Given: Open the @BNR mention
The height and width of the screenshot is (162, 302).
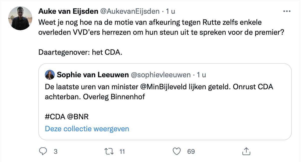Looking at the screenshot, I should point(78,116).
